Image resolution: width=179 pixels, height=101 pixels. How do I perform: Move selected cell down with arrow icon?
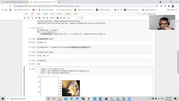click(47, 18)
